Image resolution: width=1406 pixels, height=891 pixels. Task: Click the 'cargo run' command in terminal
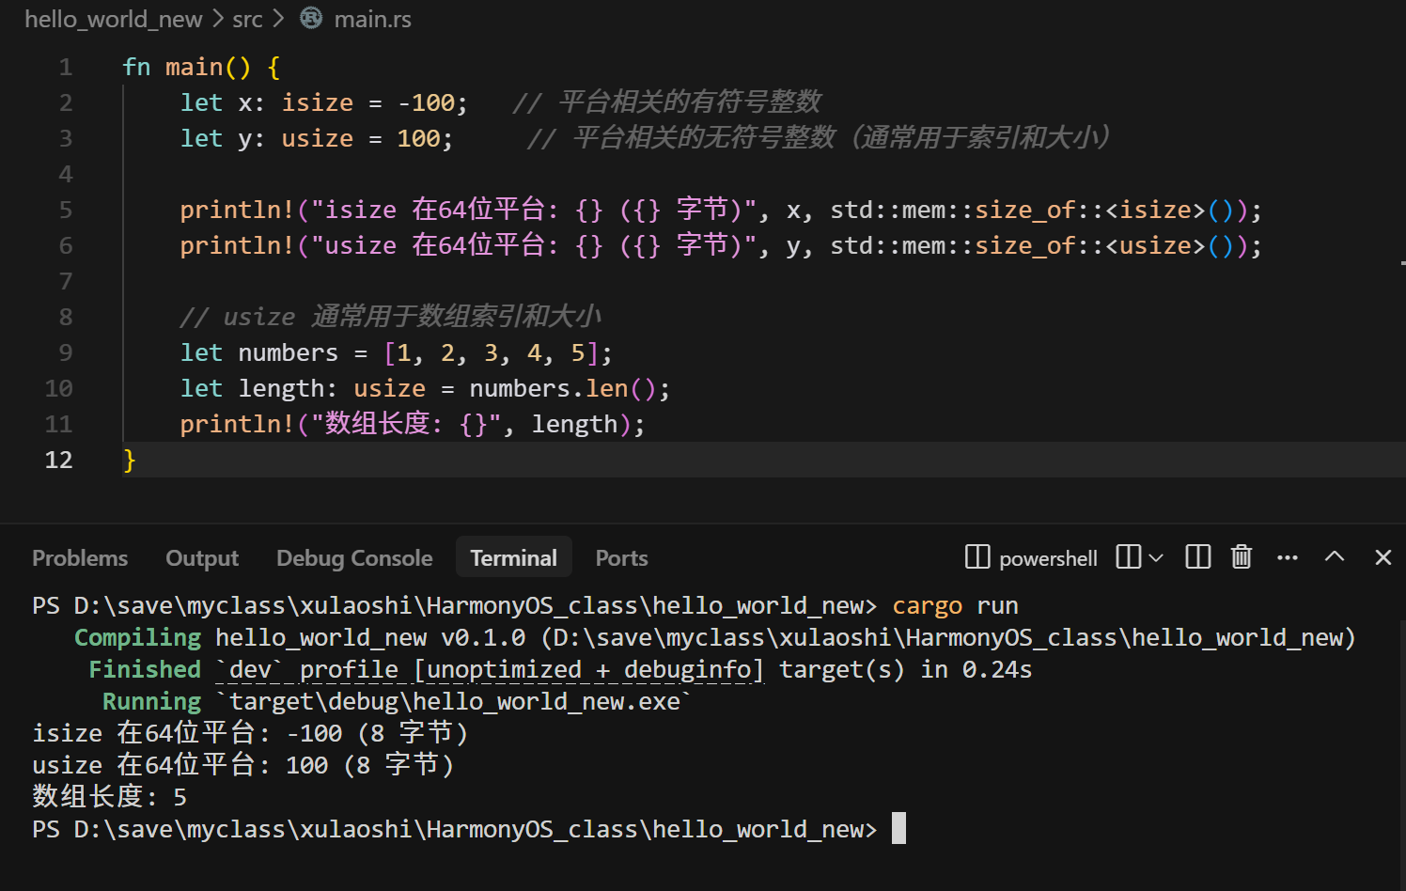pyautogui.click(x=955, y=605)
